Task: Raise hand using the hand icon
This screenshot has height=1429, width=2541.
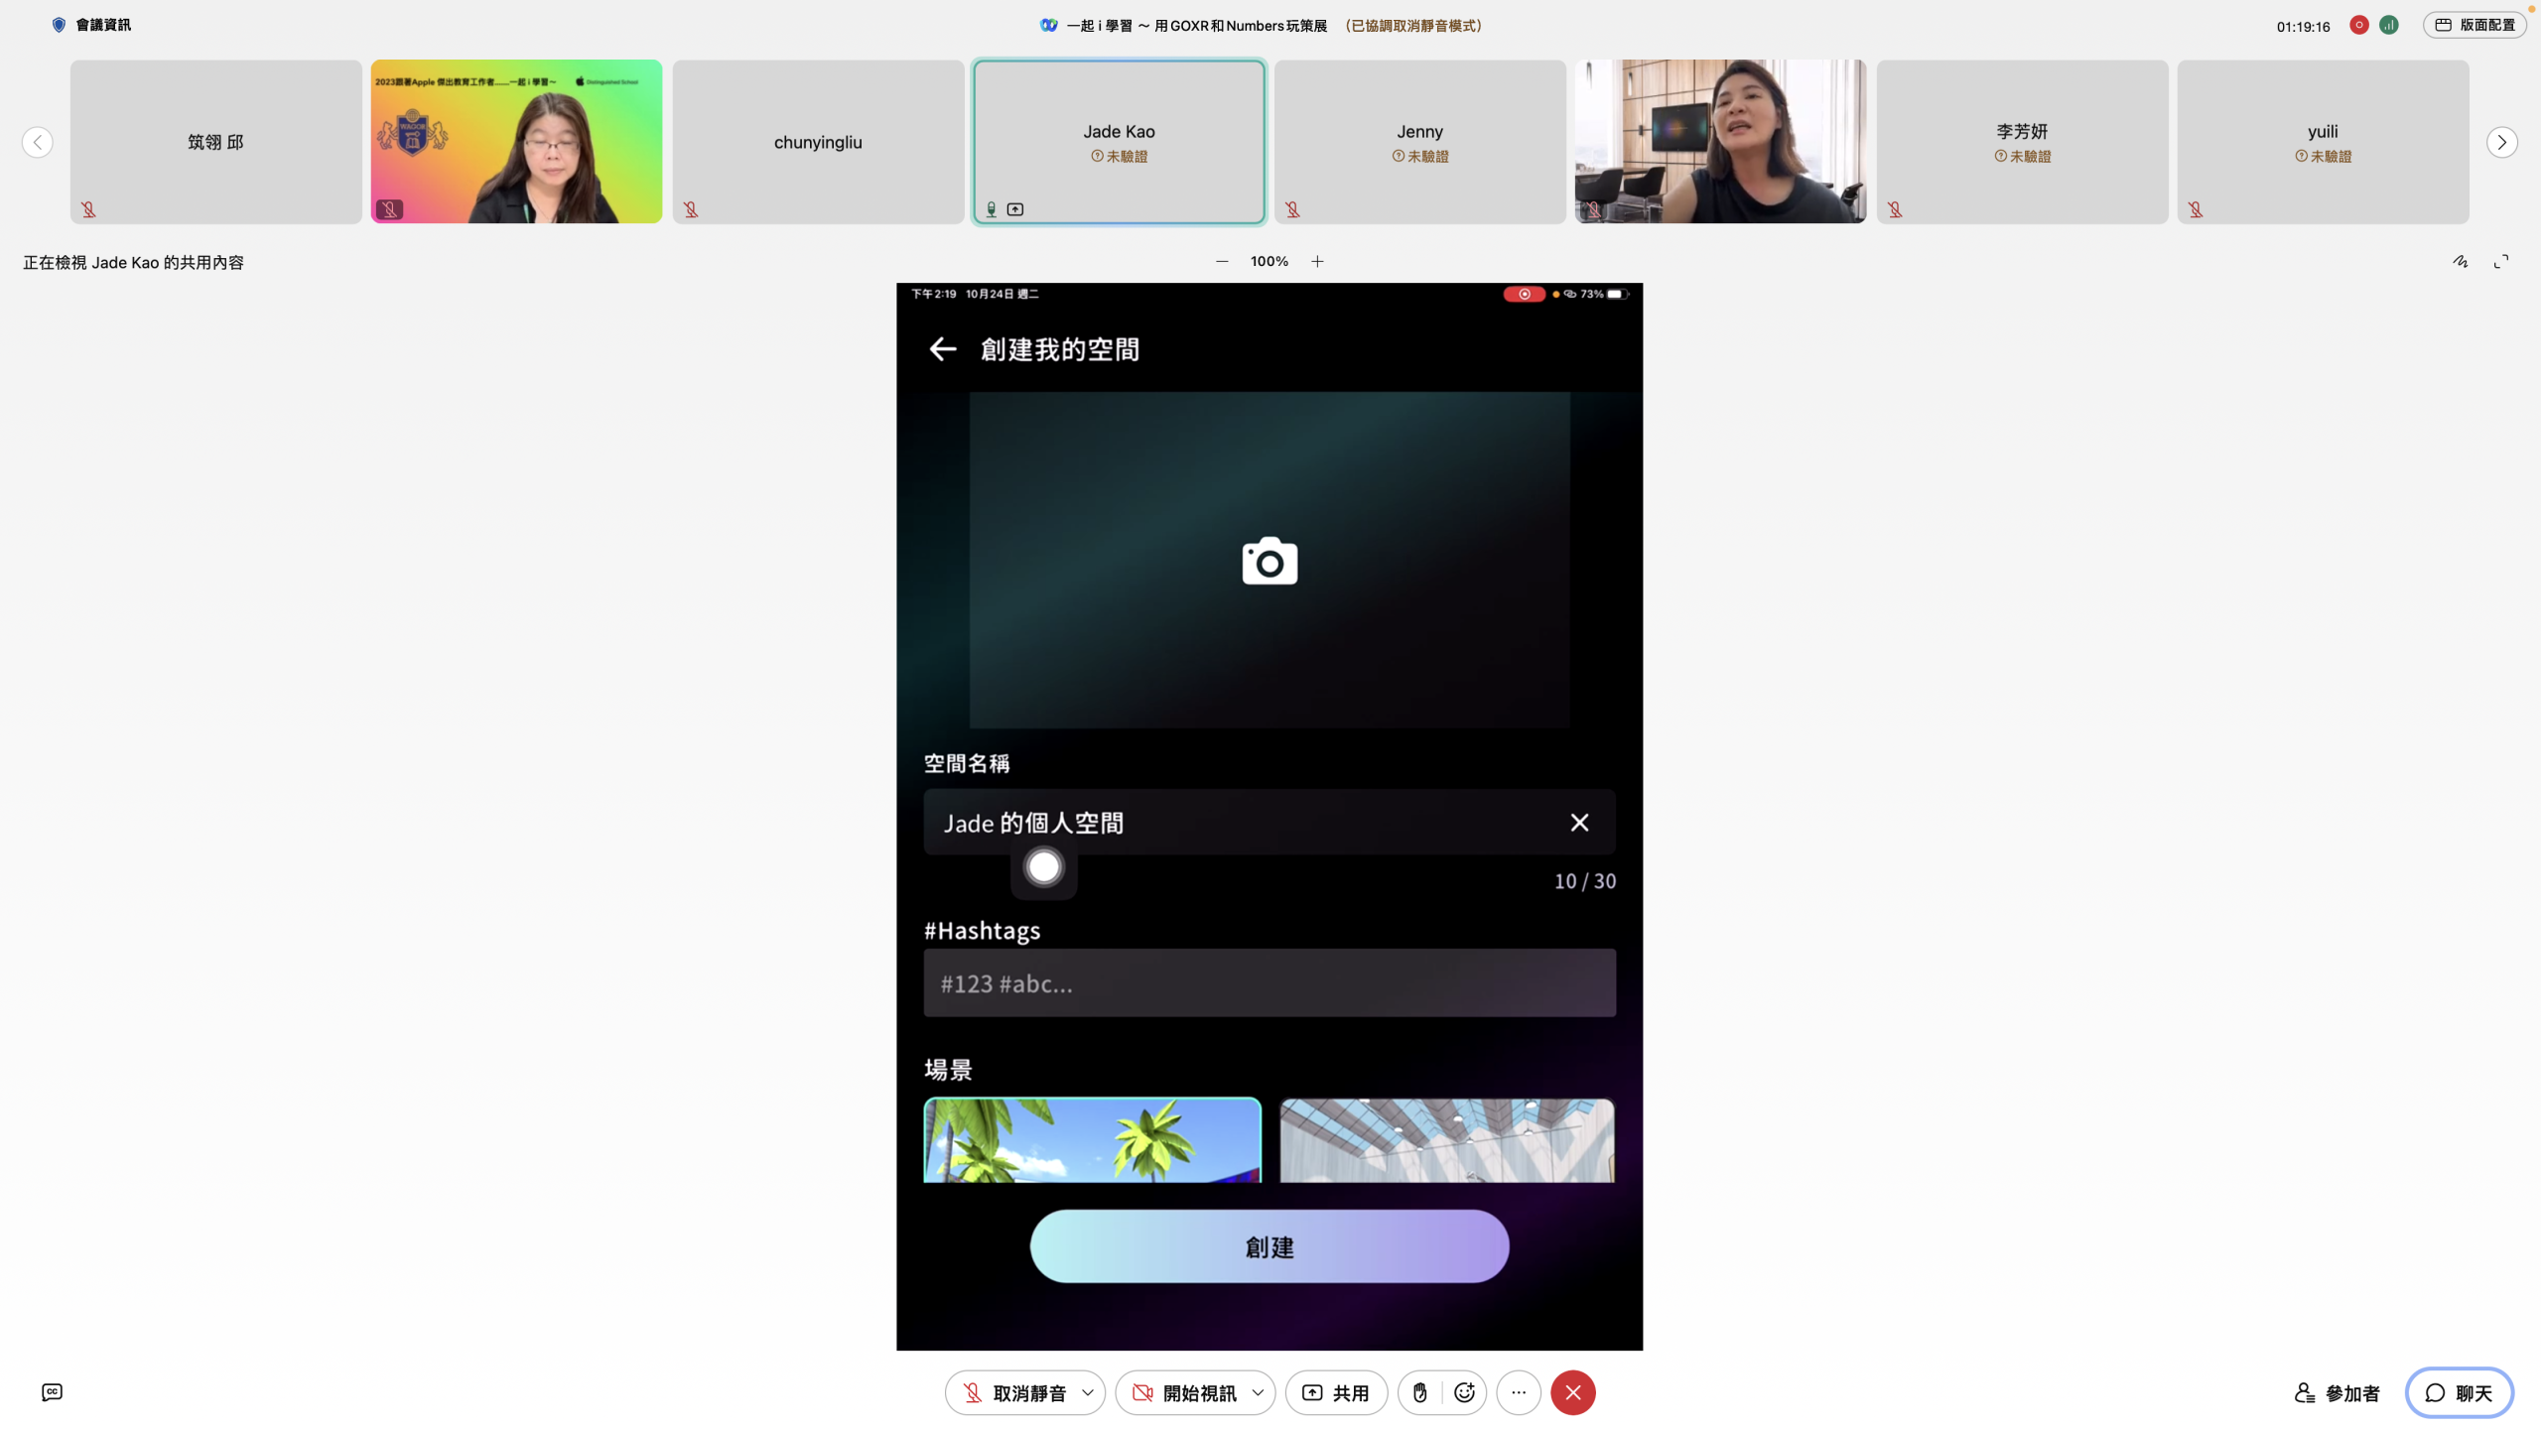Action: (x=1420, y=1392)
